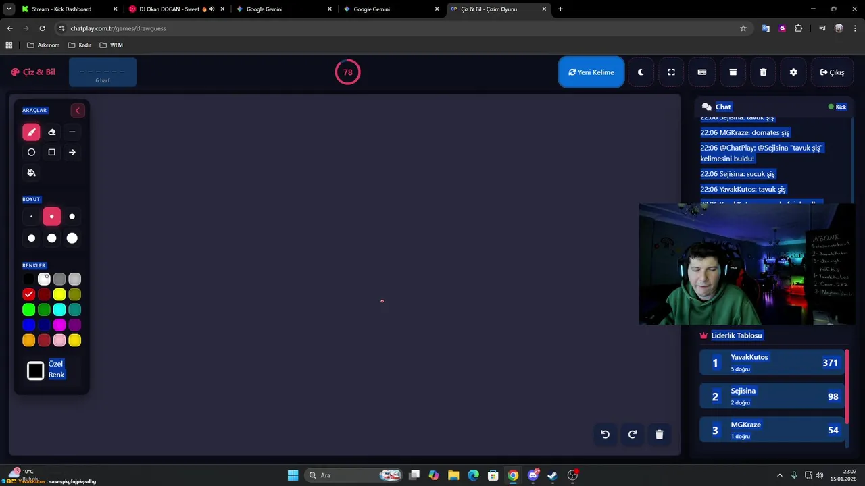Click the taskbar Ara search box
This screenshot has height=486, width=865.
point(354,475)
